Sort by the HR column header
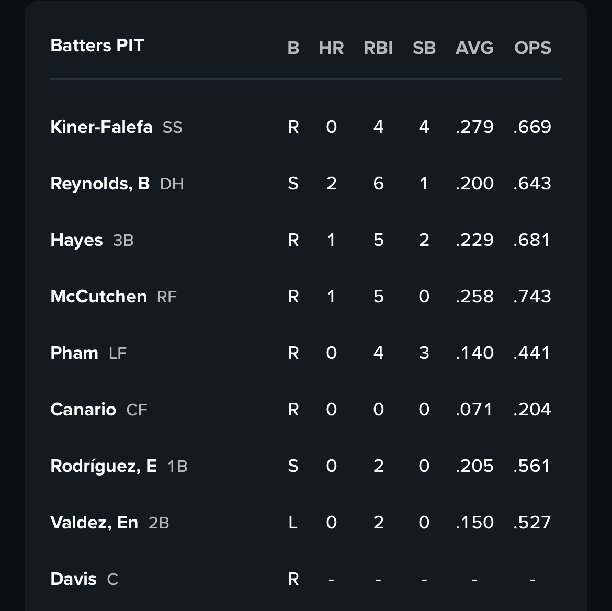 click(331, 48)
